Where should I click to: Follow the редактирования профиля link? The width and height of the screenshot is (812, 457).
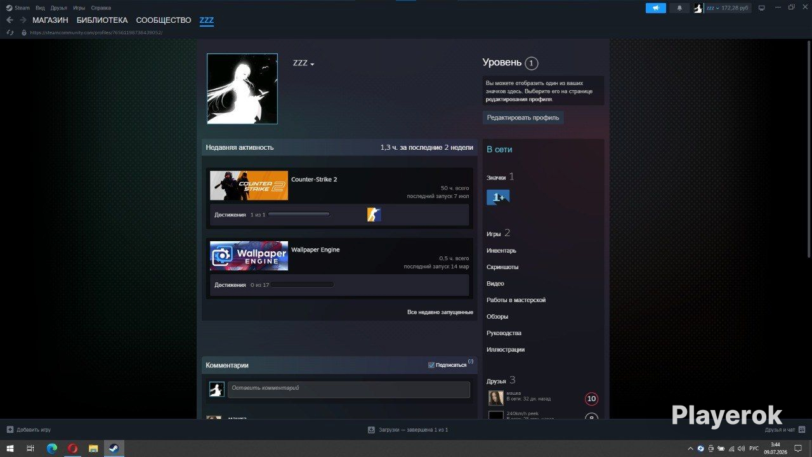518,100
